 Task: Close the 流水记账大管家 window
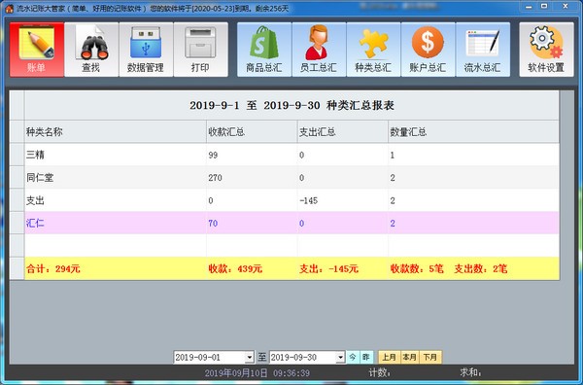tap(566, 7)
